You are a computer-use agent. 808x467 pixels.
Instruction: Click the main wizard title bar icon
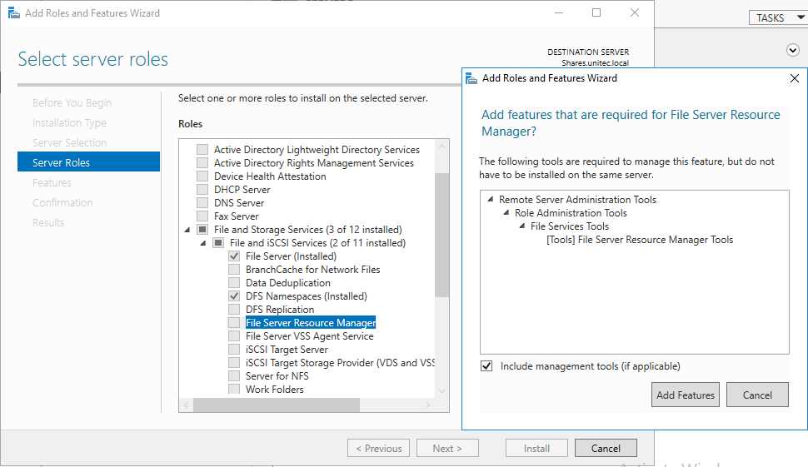(x=13, y=13)
